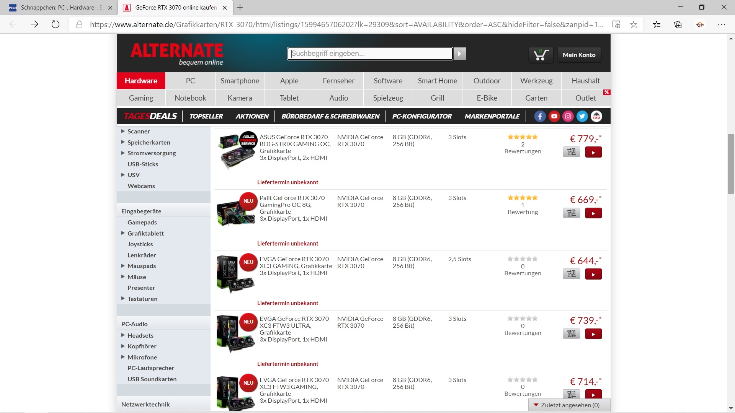The width and height of the screenshot is (735, 413).
Task: Click the search submit arrow button
Action: click(x=460, y=54)
